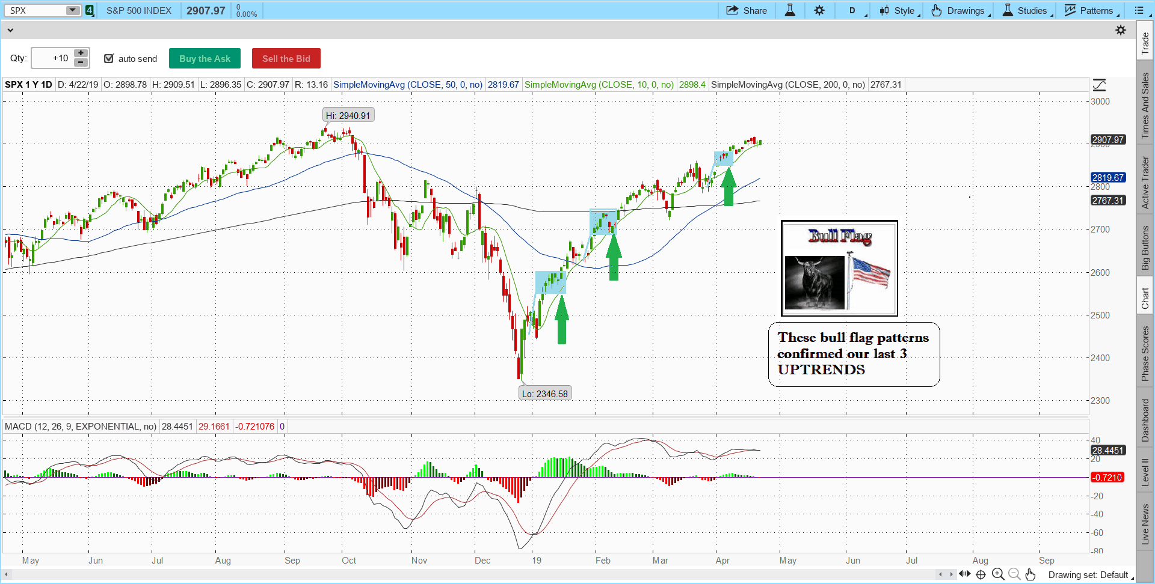The width and height of the screenshot is (1155, 584).
Task: Uncheck the auto send checkbox
Action: tap(109, 58)
